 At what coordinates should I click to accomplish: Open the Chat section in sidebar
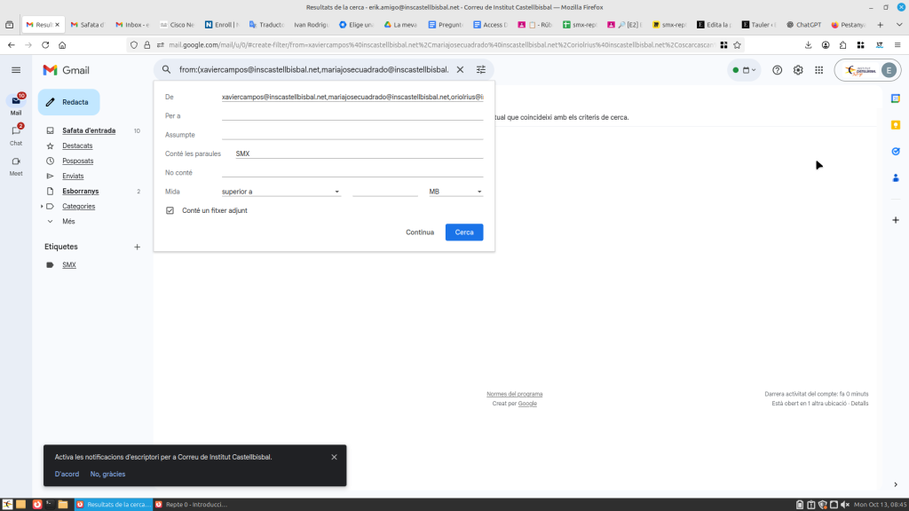tap(16, 132)
